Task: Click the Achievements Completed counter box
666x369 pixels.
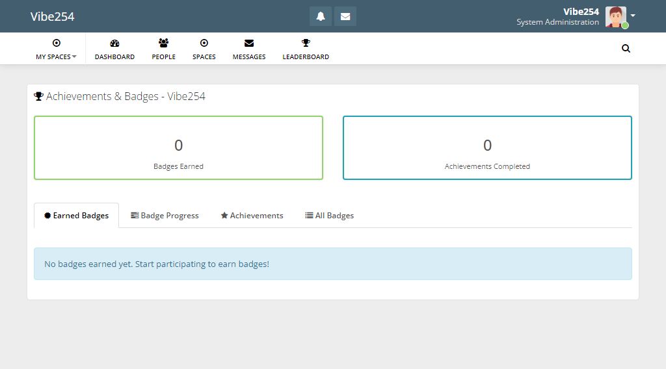Action: (x=487, y=147)
